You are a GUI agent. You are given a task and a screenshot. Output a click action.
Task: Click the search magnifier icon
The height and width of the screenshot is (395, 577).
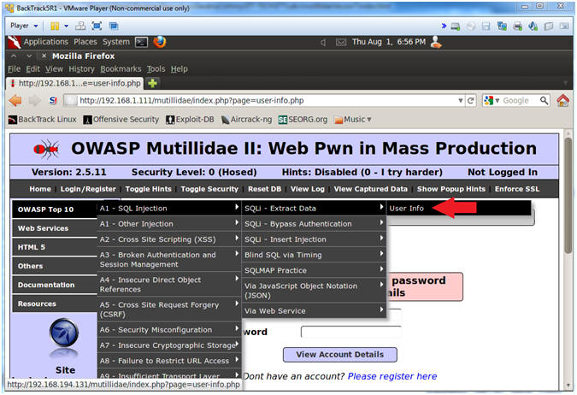point(544,101)
